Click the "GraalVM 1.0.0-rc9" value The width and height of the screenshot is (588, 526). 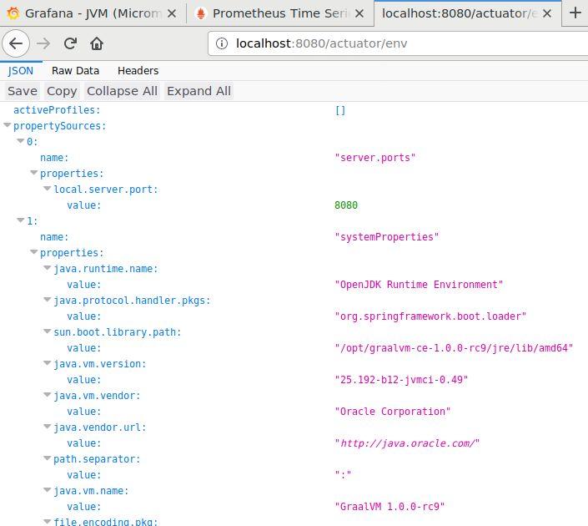coord(389,507)
